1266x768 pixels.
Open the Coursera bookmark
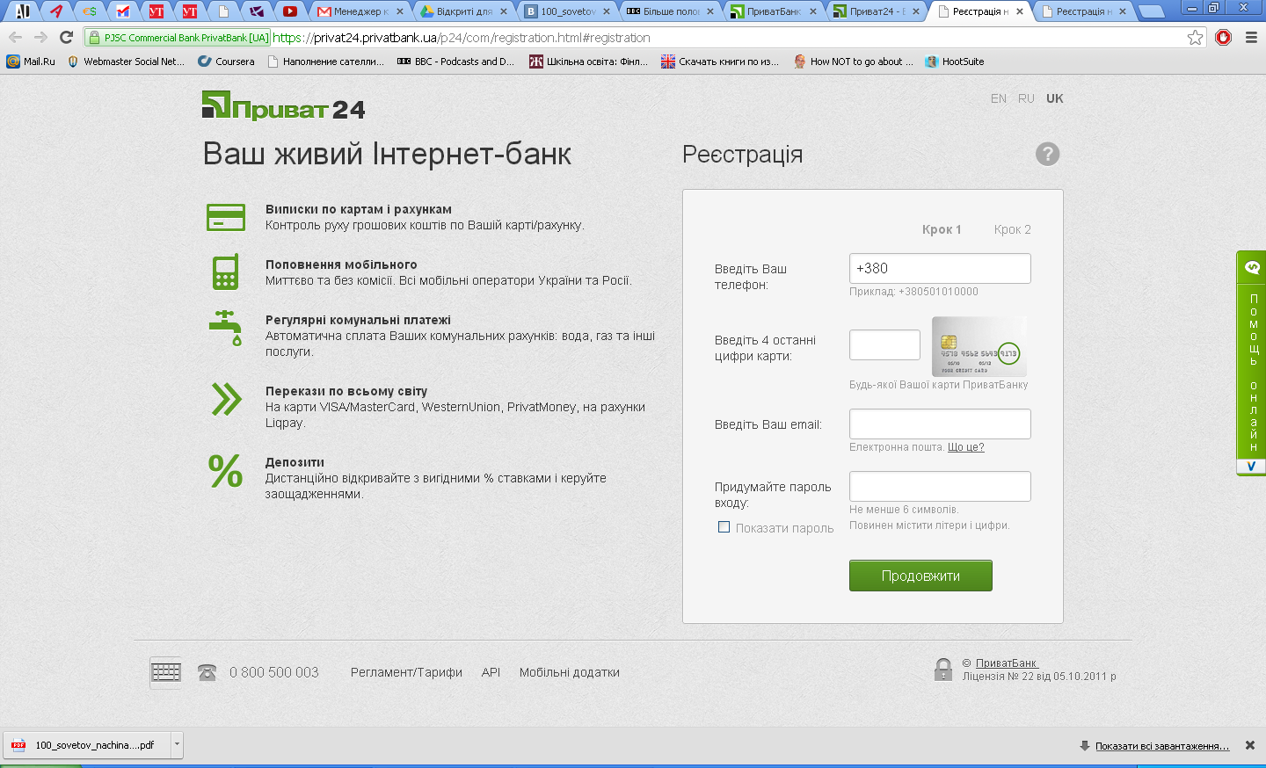(226, 62)
